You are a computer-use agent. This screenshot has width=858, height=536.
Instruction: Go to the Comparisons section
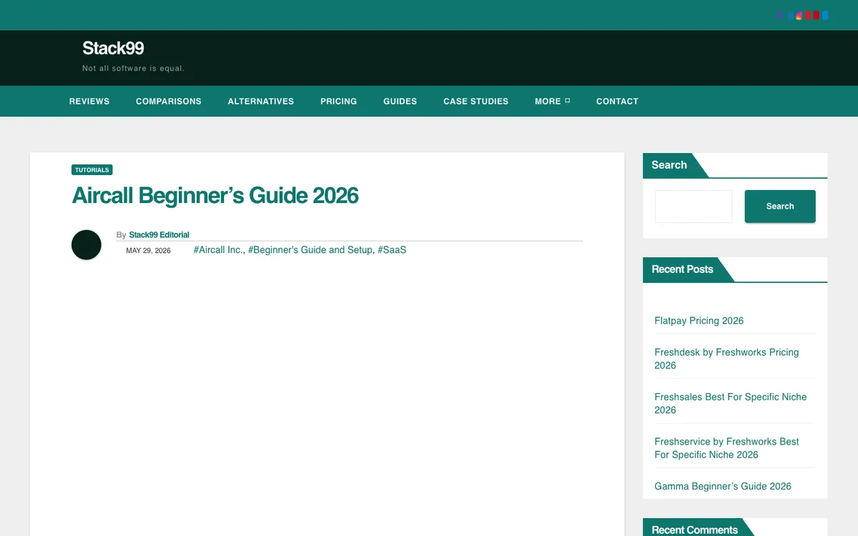169,101
